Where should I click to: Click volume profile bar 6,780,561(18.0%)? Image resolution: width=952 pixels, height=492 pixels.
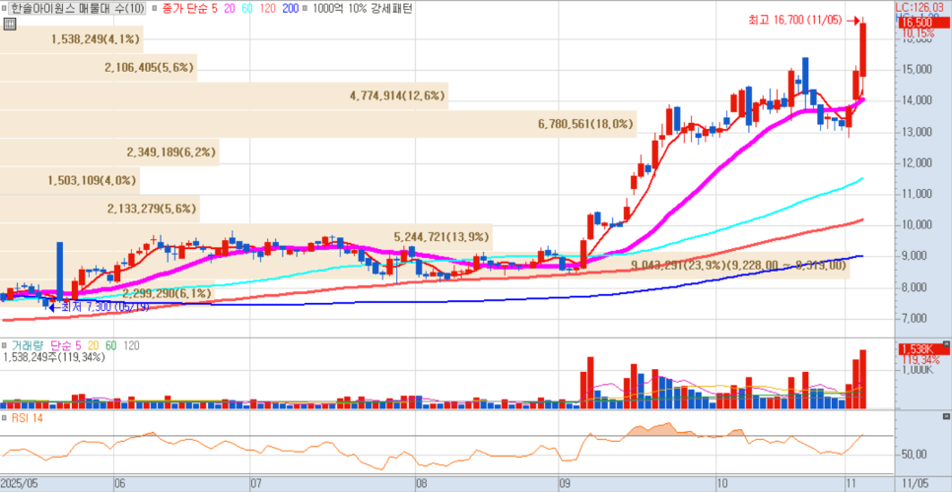coord(318,124)
